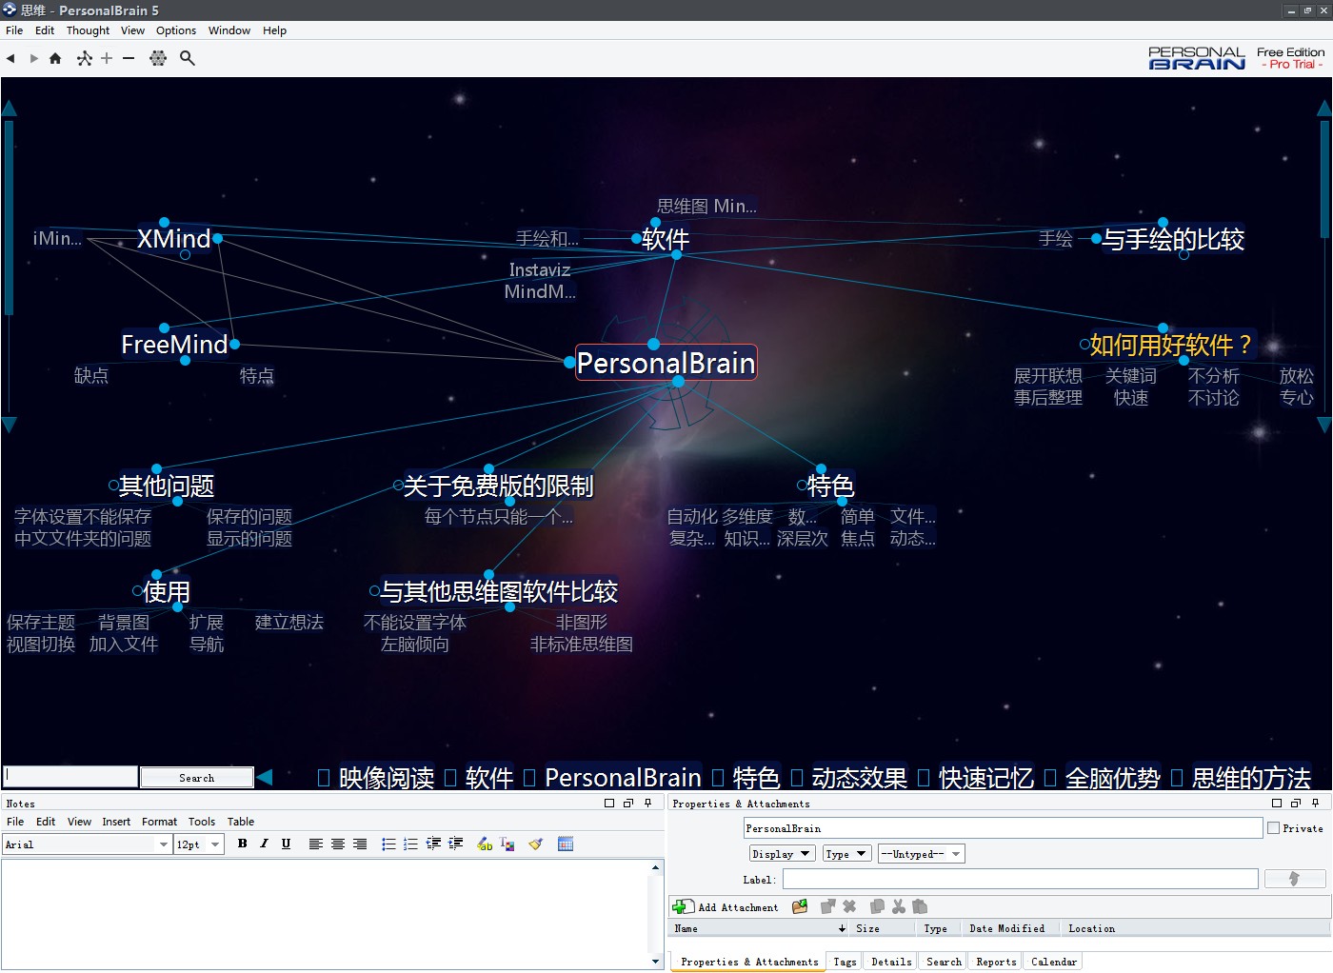
Task: Open the --Untyped-- combo box
Action: (921, 854)
